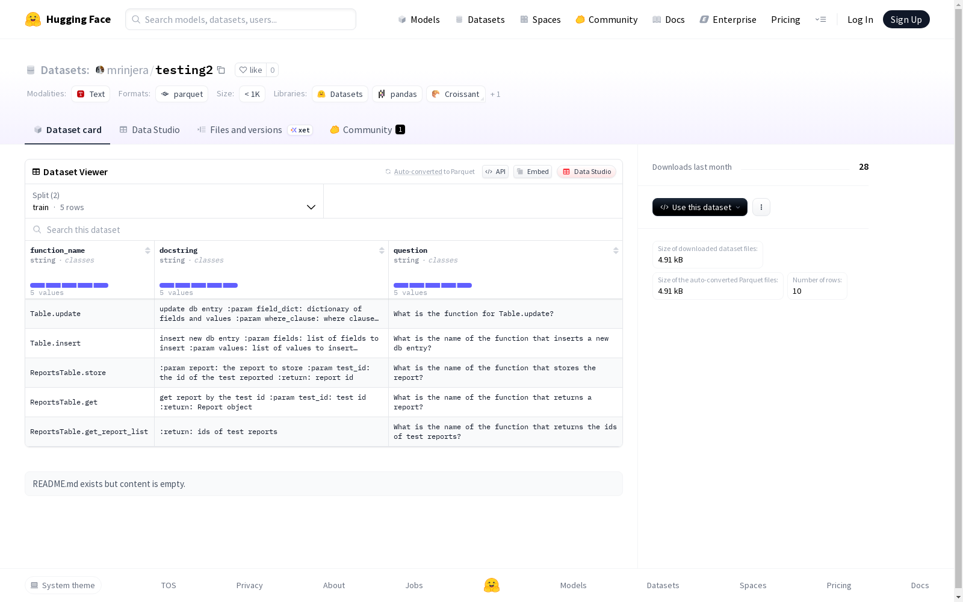Focus the main search models field

click(241, 19)
